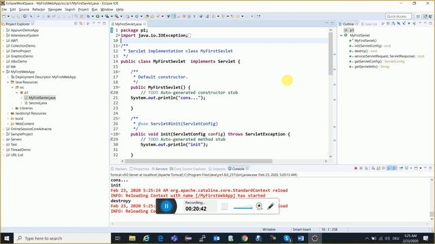Open Google Chrome from the taskbar
This screenshot has height=244, width=435.
point(245,238)
